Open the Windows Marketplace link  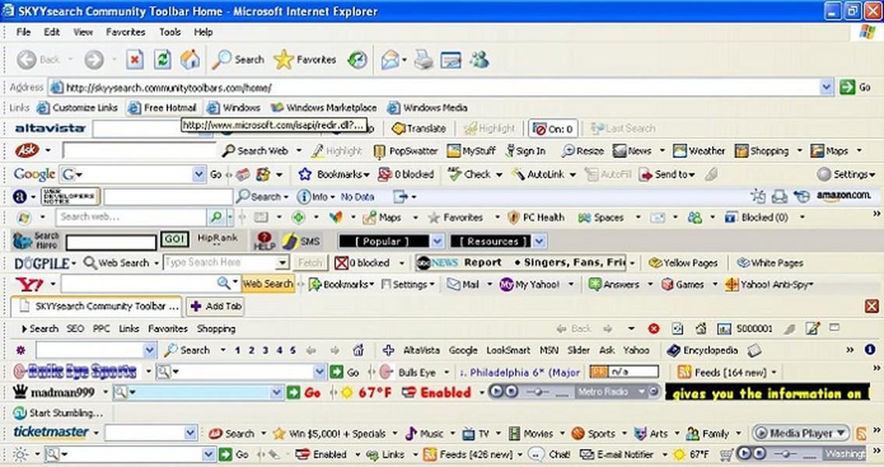click(x=324, y=107)
